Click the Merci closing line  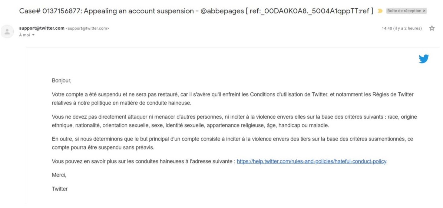[59, 175]
